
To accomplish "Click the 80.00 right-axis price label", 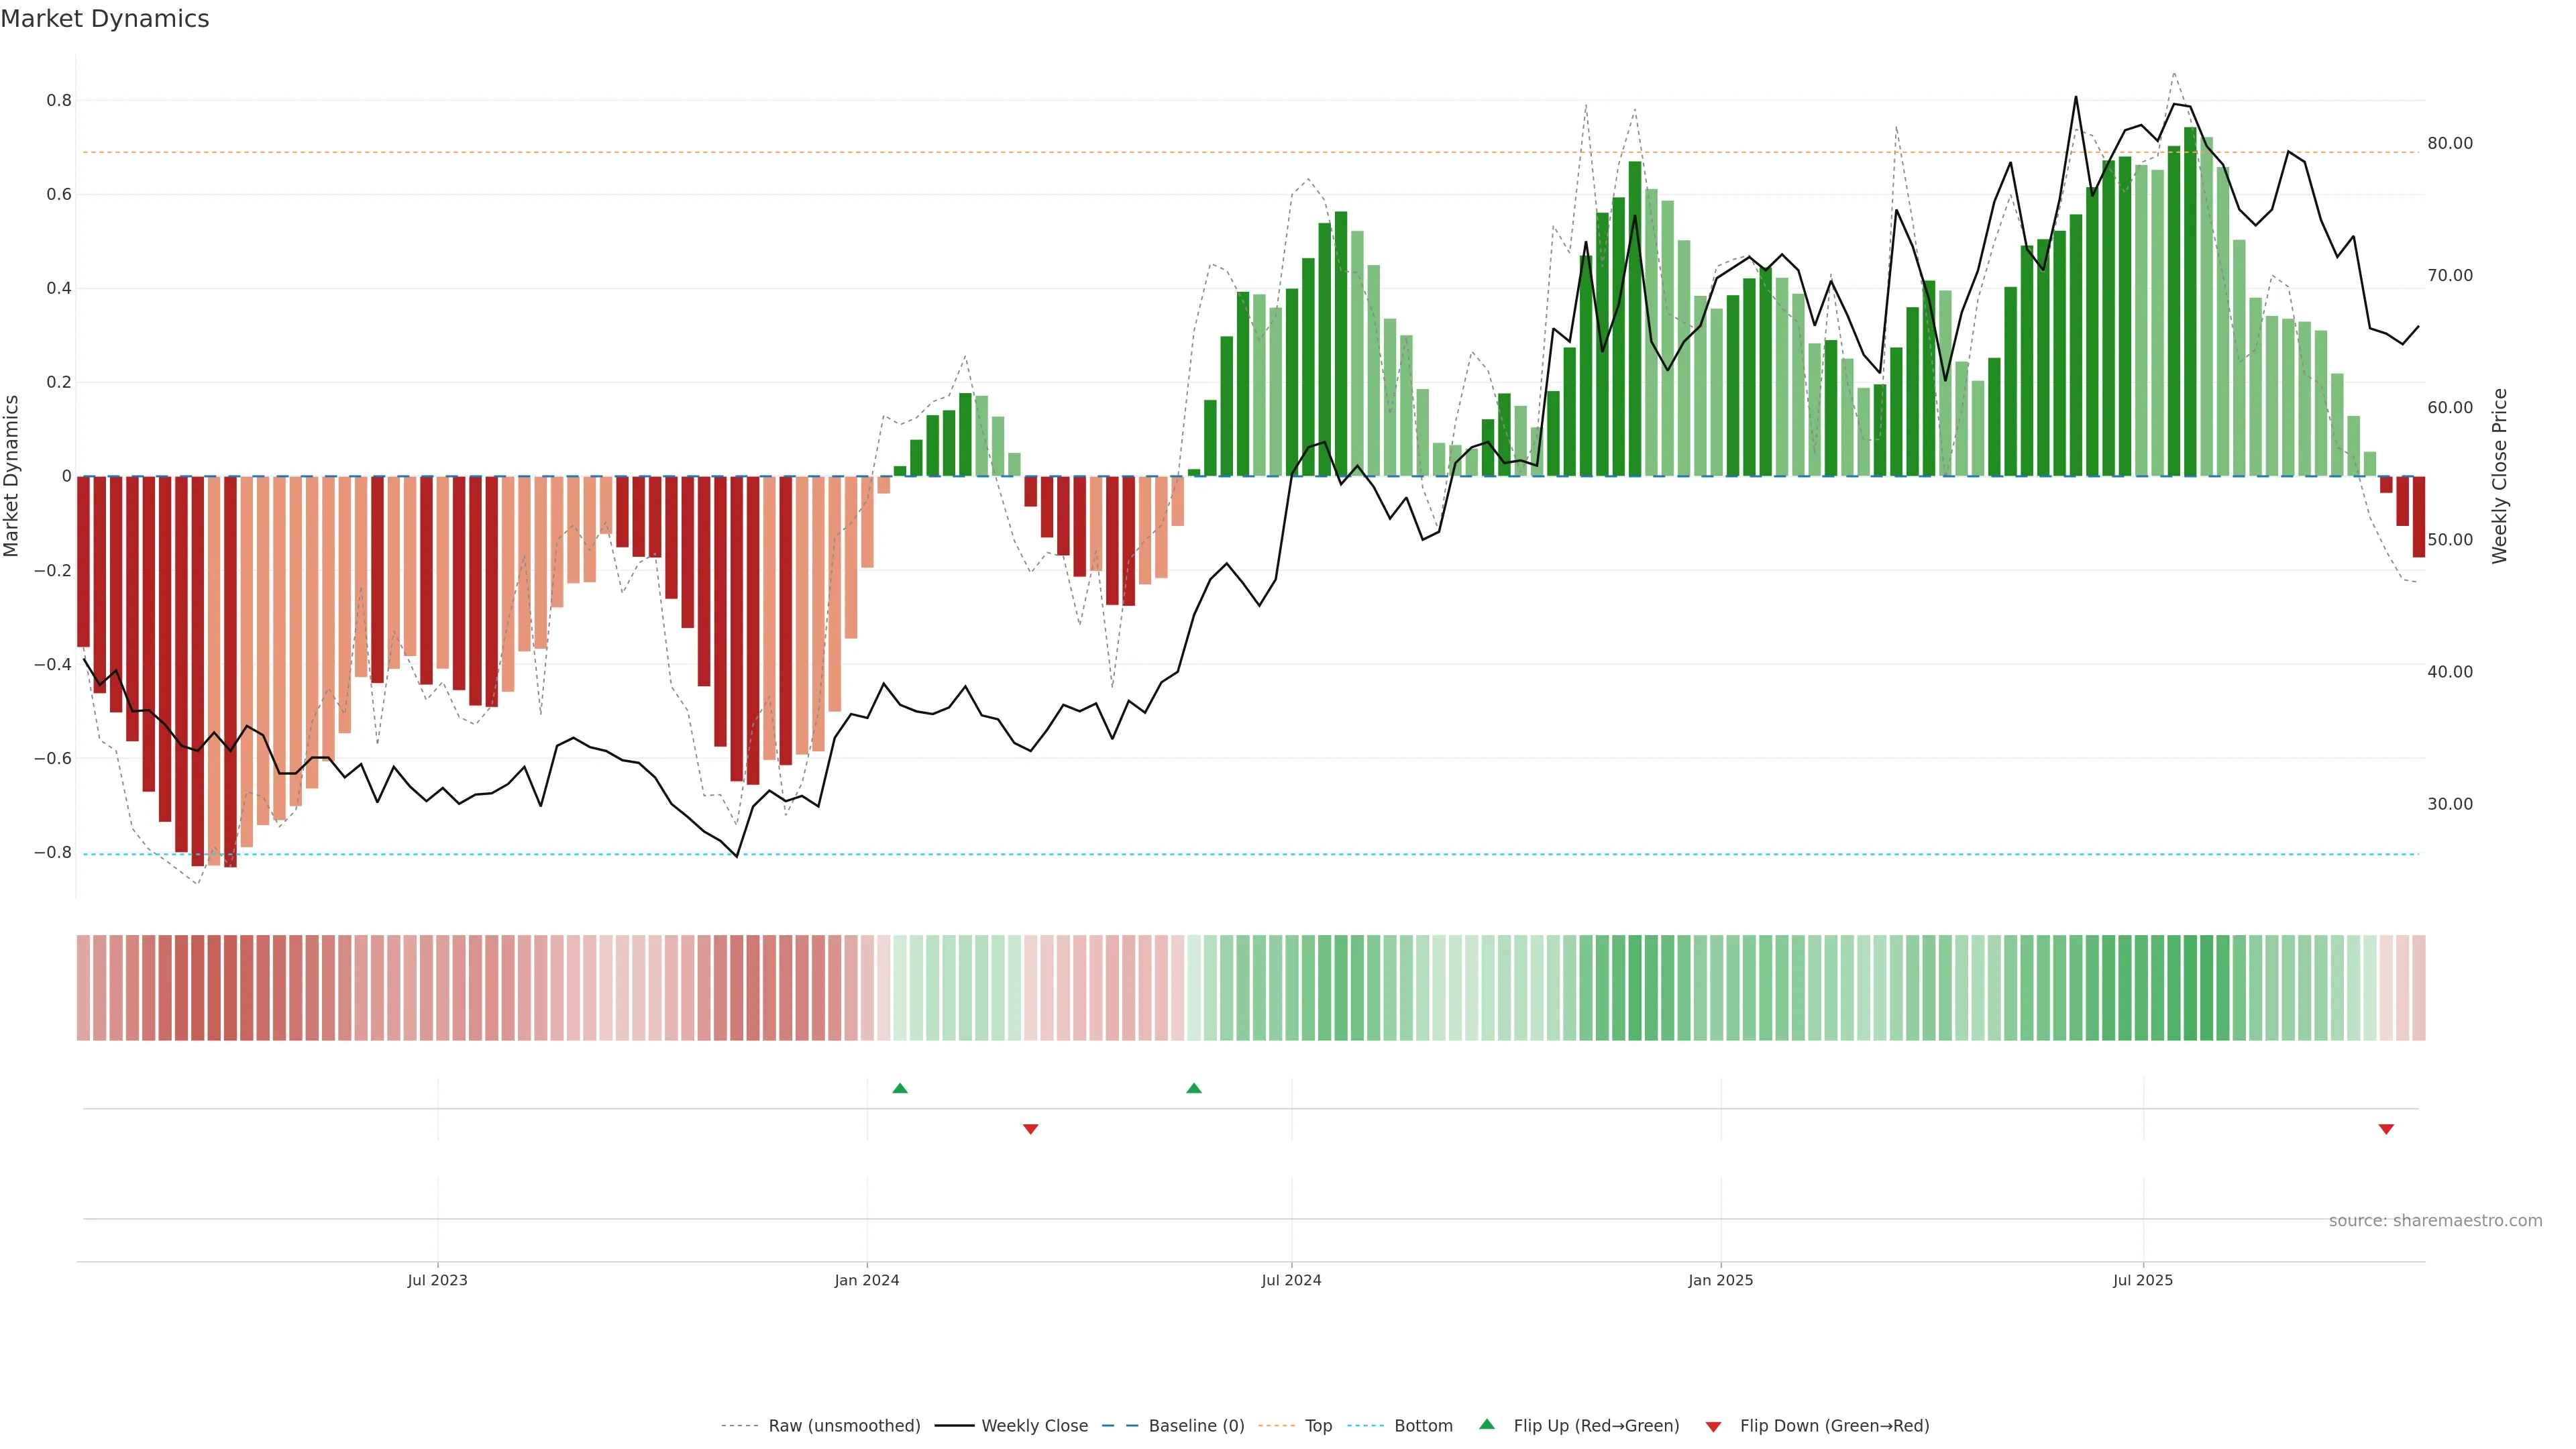I will click(x=2450, y=143).
